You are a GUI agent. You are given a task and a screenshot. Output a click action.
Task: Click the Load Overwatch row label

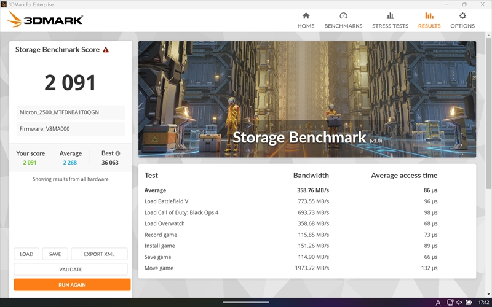click(x=164, y=223)
